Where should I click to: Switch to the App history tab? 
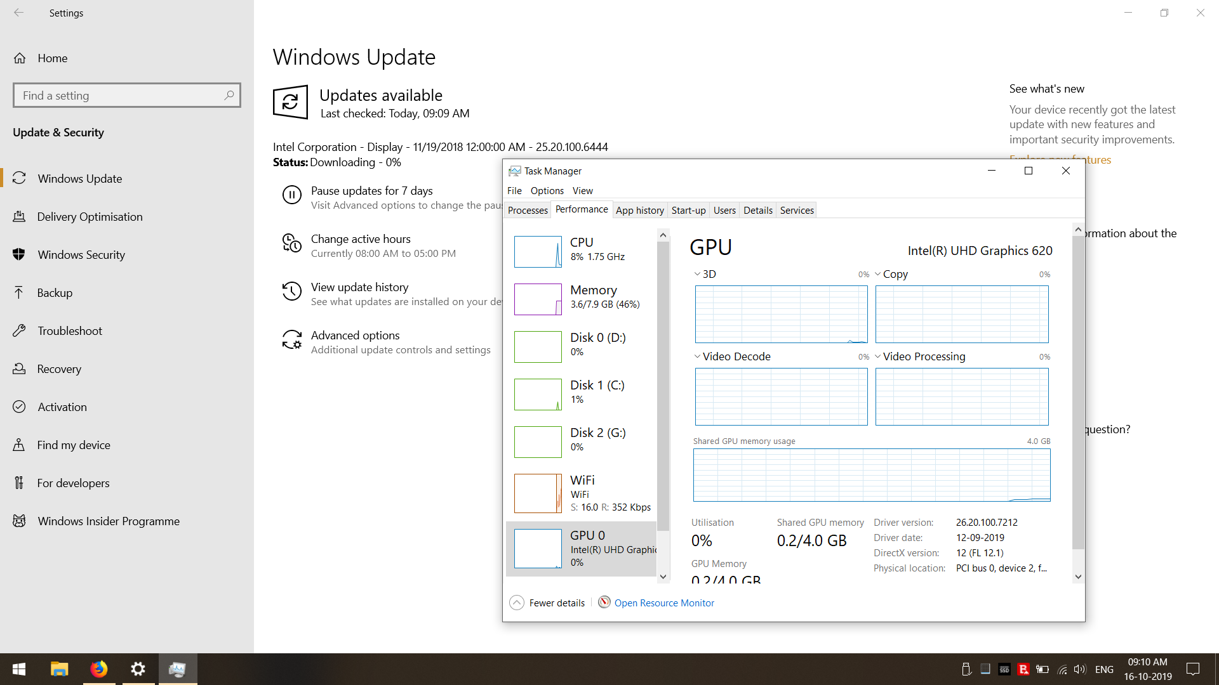(639, 210)
